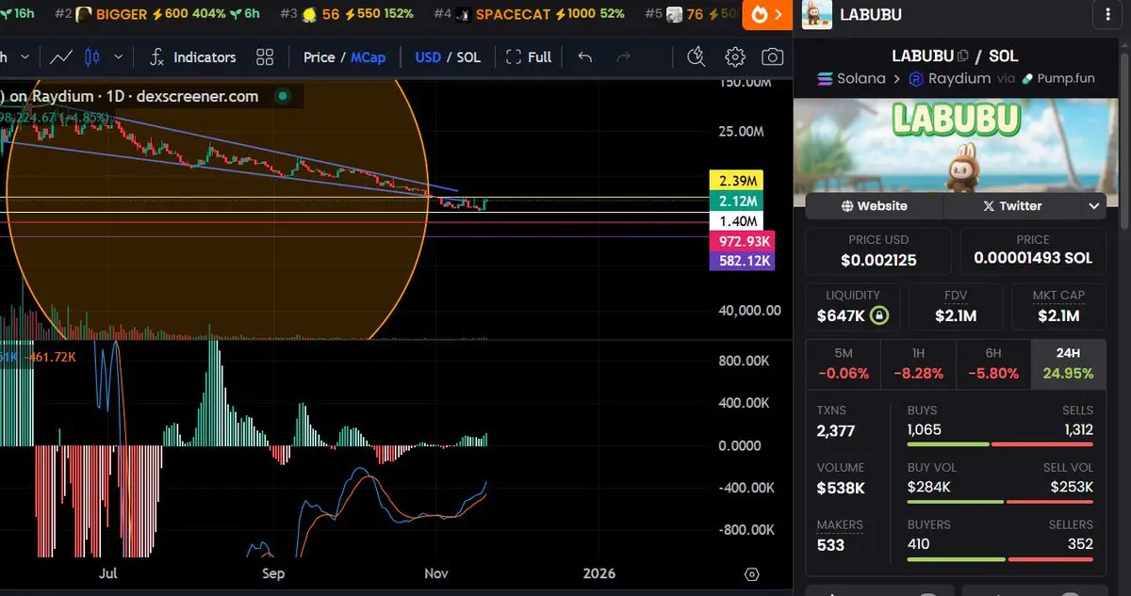Click the Solana chain logo
The width and height of the screenshot is (1131, 596).
point(825,79)
